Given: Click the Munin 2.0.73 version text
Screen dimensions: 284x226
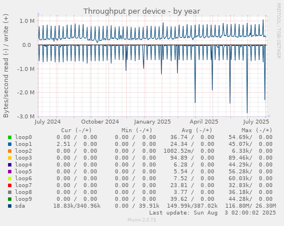Looking at the screenshot, I should pos(142,220).
